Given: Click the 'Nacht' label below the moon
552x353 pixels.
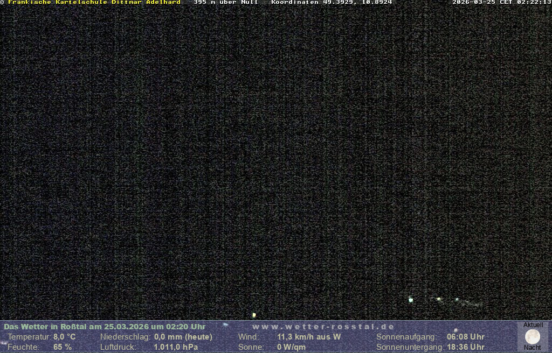Looking at the screenshot, I should 533,348.
